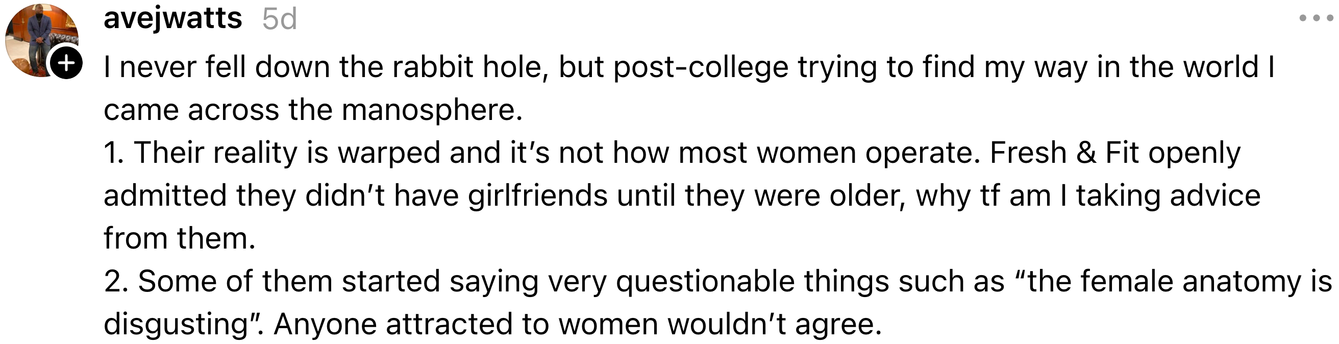Click the words "from them."
The height and width of the screenshot is (344, 1339).
tap(179, 238)
